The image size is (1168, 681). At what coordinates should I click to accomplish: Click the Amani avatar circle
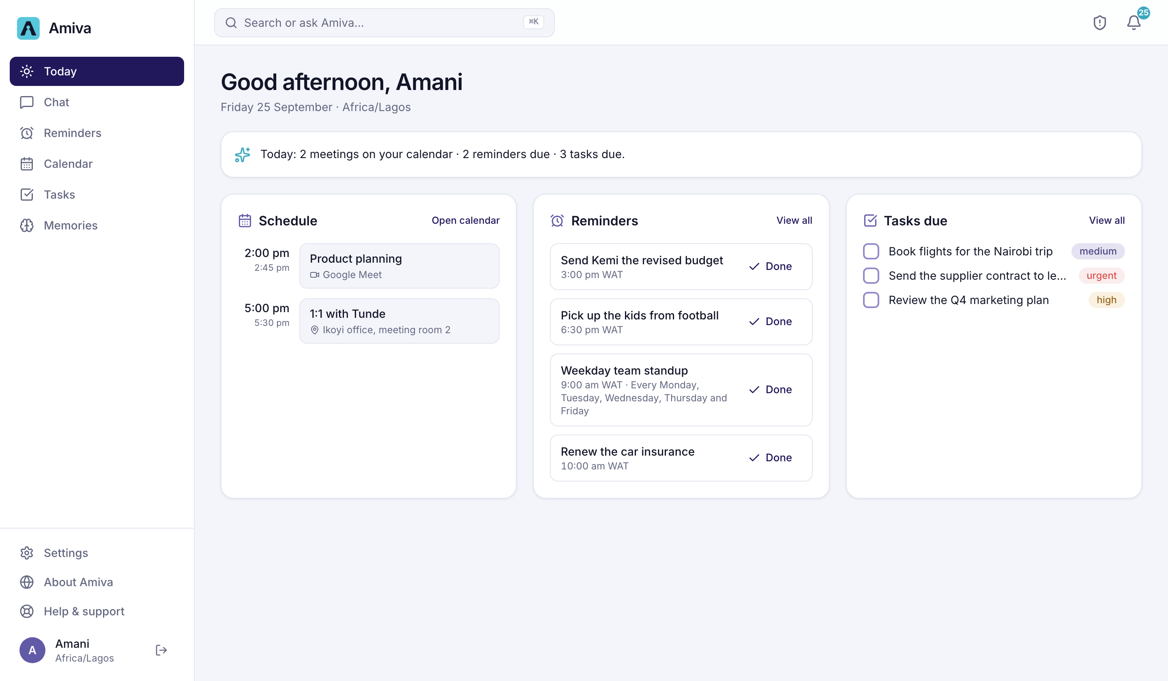(32, 650)
